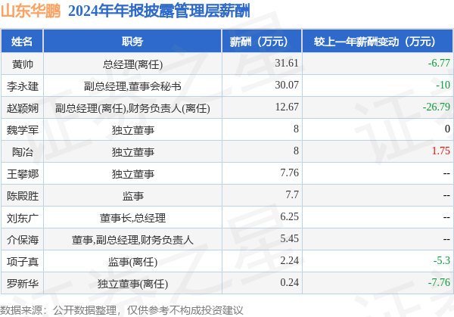This screenshot has width=454, height=317.
Task: Click the name cell 赵颖娴
Action: coord(22,108)
